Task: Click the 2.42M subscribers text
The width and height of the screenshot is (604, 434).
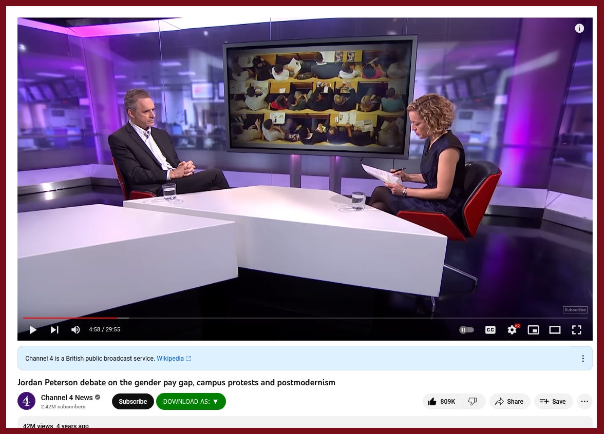Action: click(63, 407)
